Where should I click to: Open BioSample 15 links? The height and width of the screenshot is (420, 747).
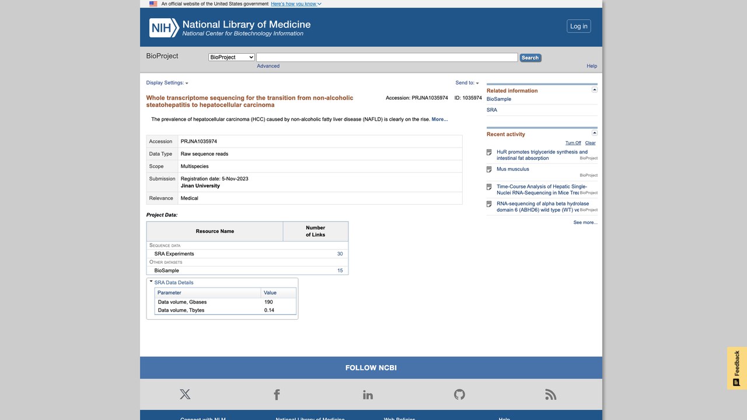pyautogui.click(x=340, y=271)
